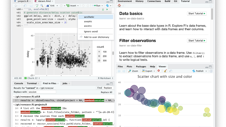Open the R Markdown file type selector
This screenshot has width=226, height=127.
[x=106, y=78]
